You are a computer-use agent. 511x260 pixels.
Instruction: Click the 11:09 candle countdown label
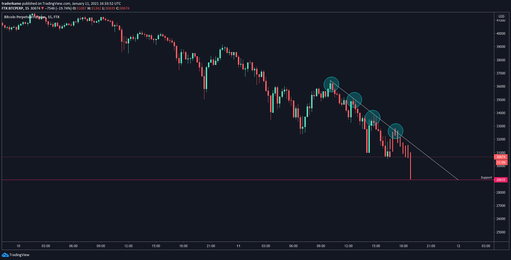(x=501, y=163)
